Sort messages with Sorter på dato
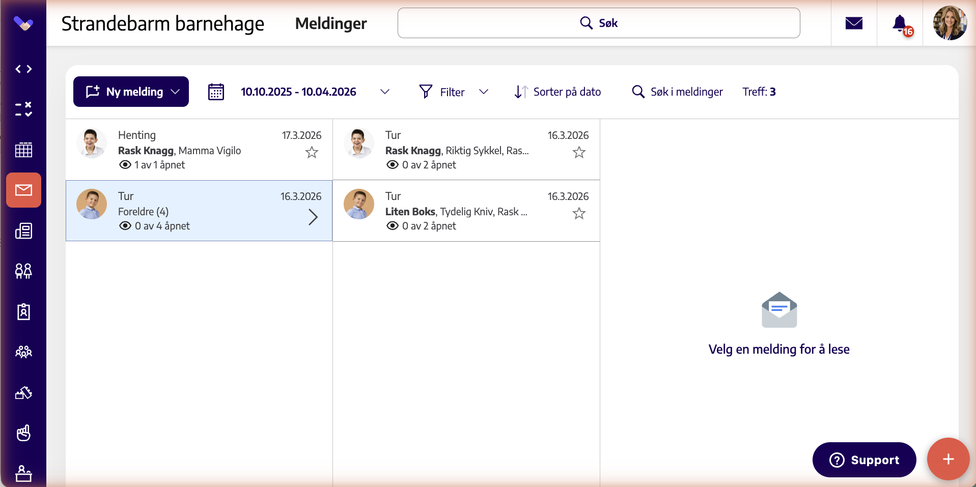 click(x=557, y=92)
